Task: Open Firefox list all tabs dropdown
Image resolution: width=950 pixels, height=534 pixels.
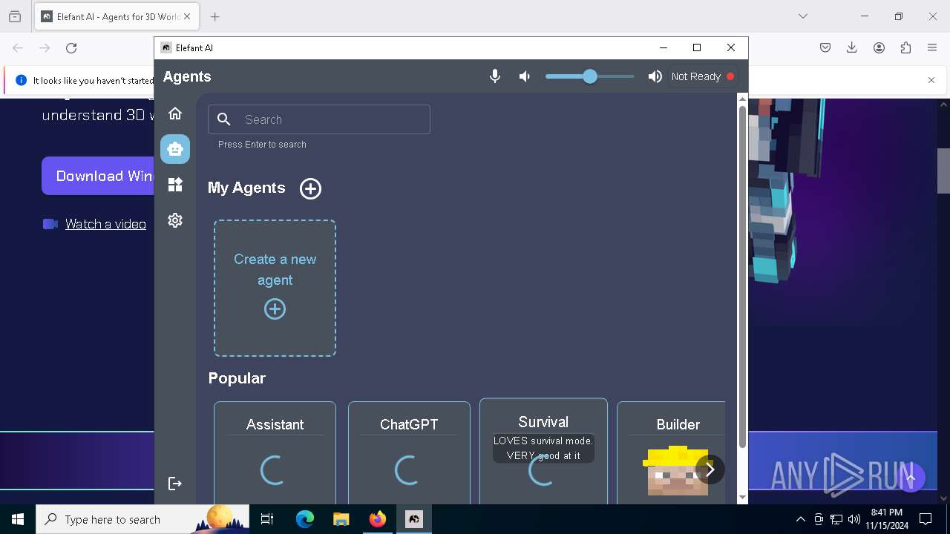Action: point(803,16)
